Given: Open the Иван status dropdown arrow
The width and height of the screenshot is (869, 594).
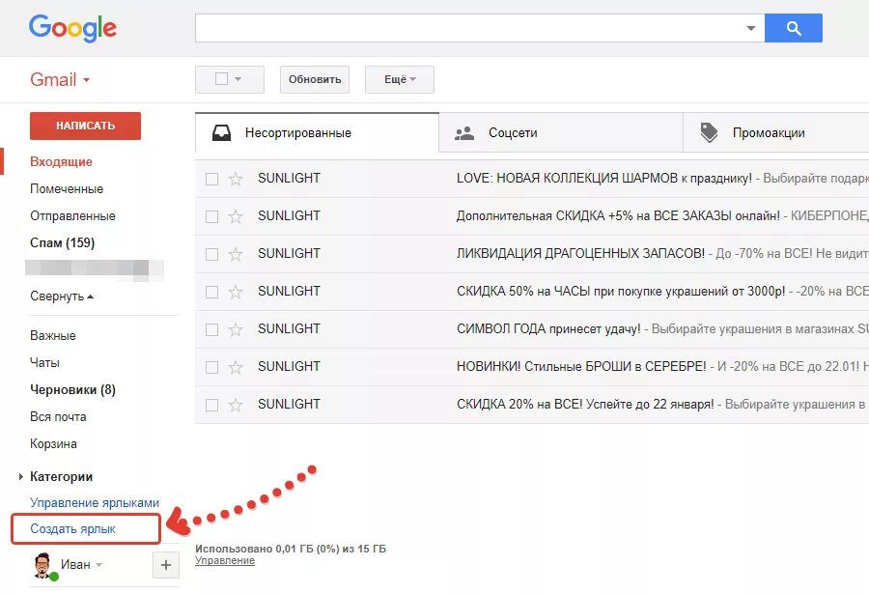Looking at the screenshot, I should pyautogui.click(x=99, y=565).
